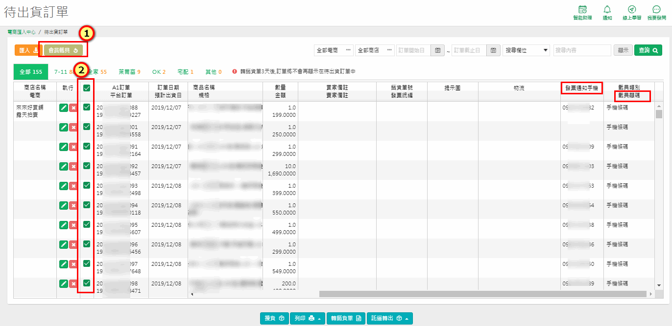Uncheck the order with amount 499.0000
Image resolution: width=672 pixels, height=326 pixels.
(87, 224)
